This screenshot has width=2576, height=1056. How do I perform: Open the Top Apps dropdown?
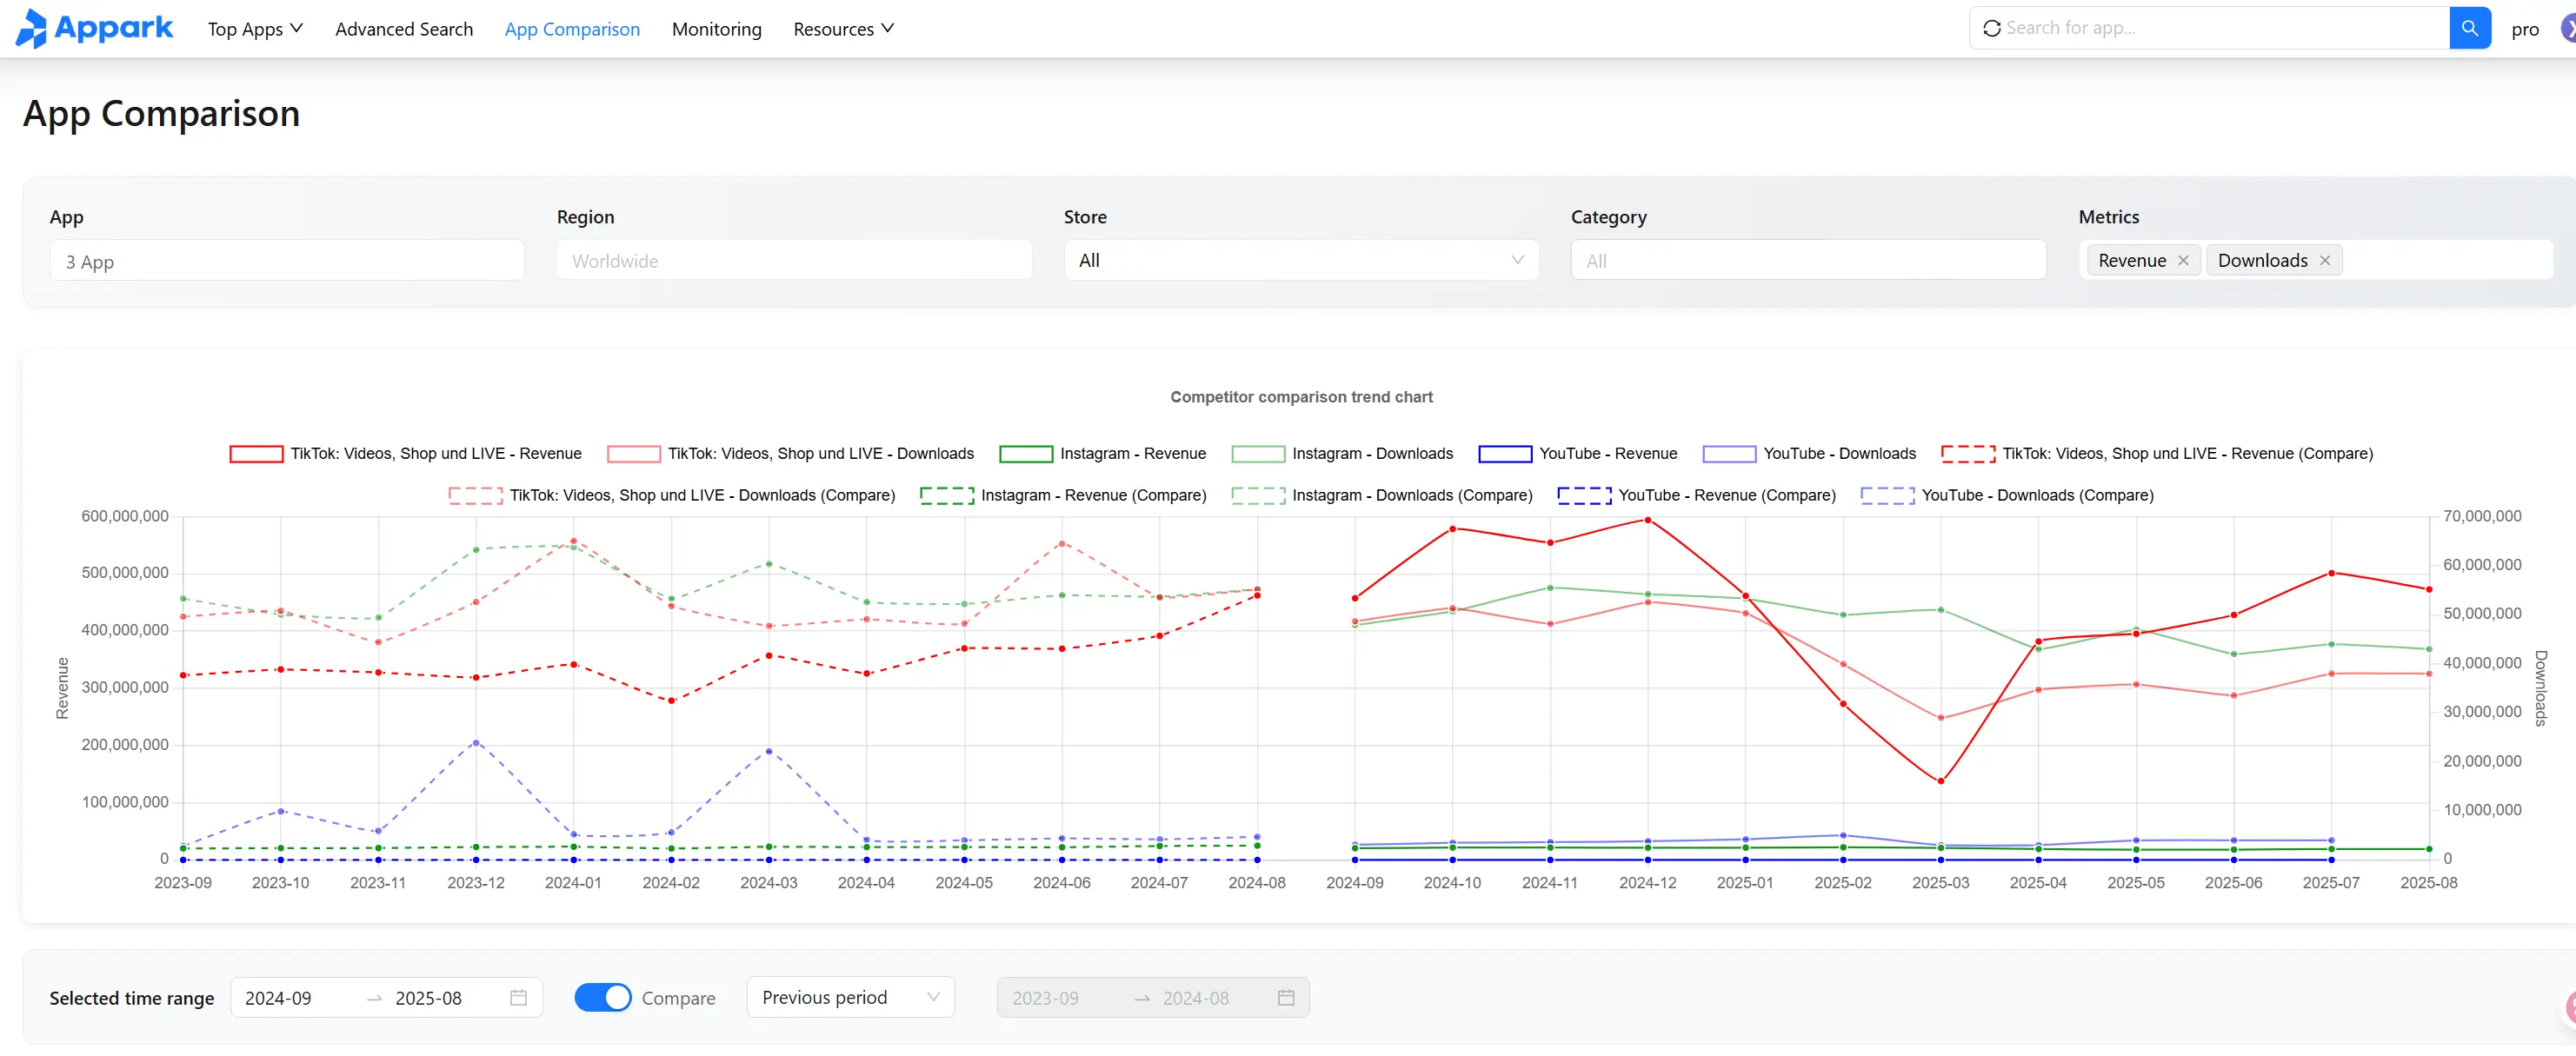[255, 29]
